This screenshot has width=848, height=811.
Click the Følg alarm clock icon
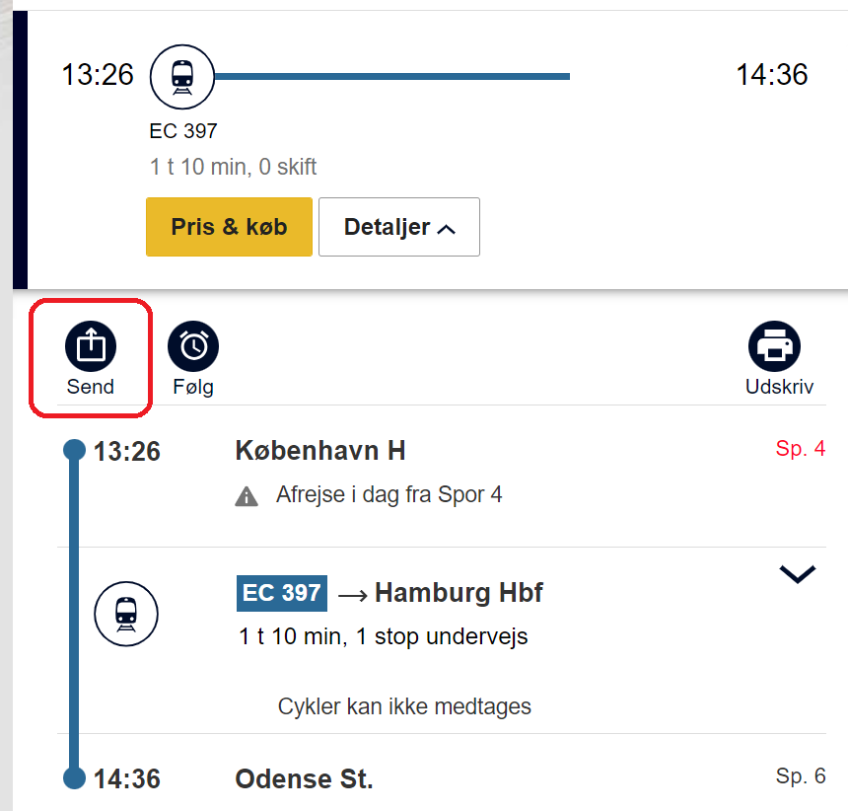(192, 345)
